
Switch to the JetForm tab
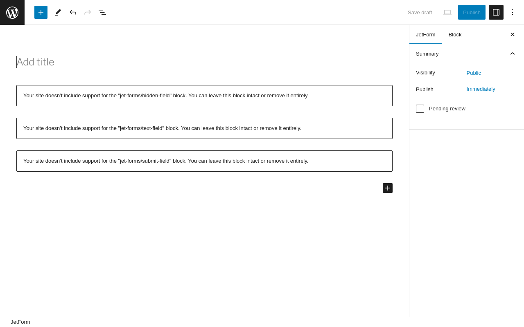(426, 35)
